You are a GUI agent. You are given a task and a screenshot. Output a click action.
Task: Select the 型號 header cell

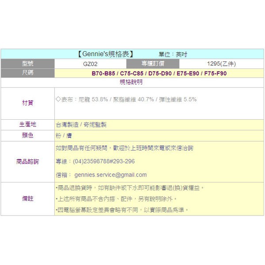tap(27, 64)
